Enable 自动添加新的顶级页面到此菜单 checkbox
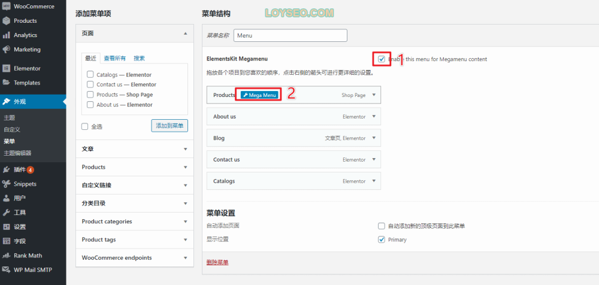This screenshot has width=599, height=285. (381, 226)
